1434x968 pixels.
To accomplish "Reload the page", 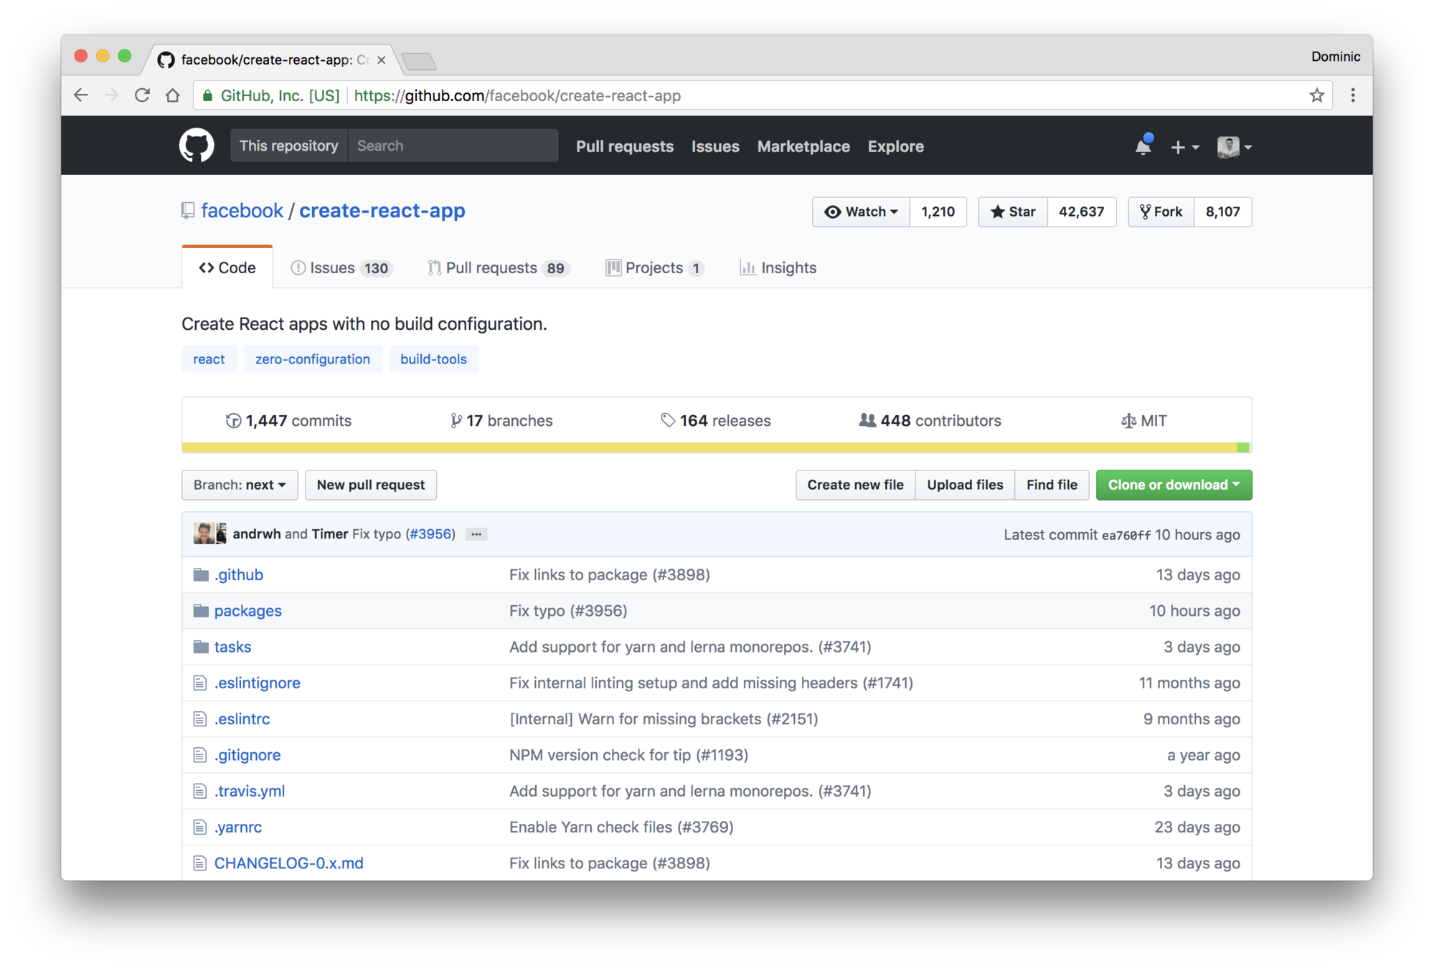I will click(142, 95).
